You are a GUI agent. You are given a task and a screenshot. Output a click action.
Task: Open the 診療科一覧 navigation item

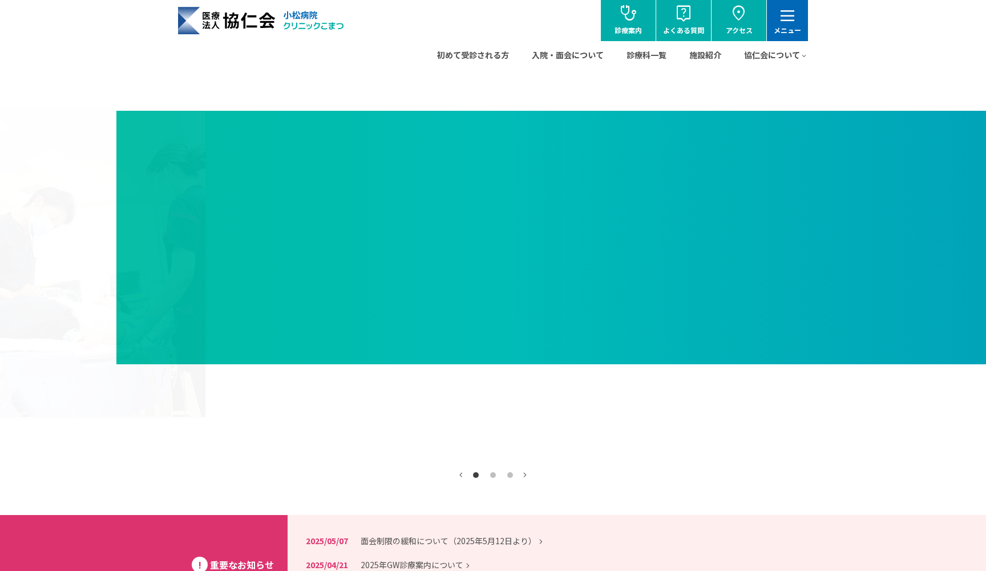646,55
